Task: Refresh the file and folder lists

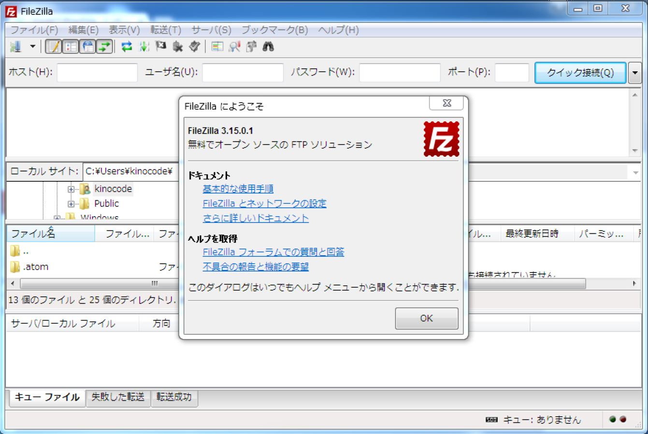Action: [x=127, y=47]
